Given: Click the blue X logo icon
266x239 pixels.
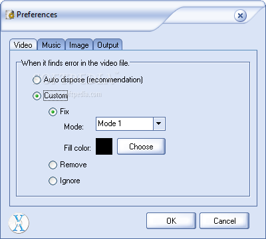Looking at the screenshot, I should (19, 223).
